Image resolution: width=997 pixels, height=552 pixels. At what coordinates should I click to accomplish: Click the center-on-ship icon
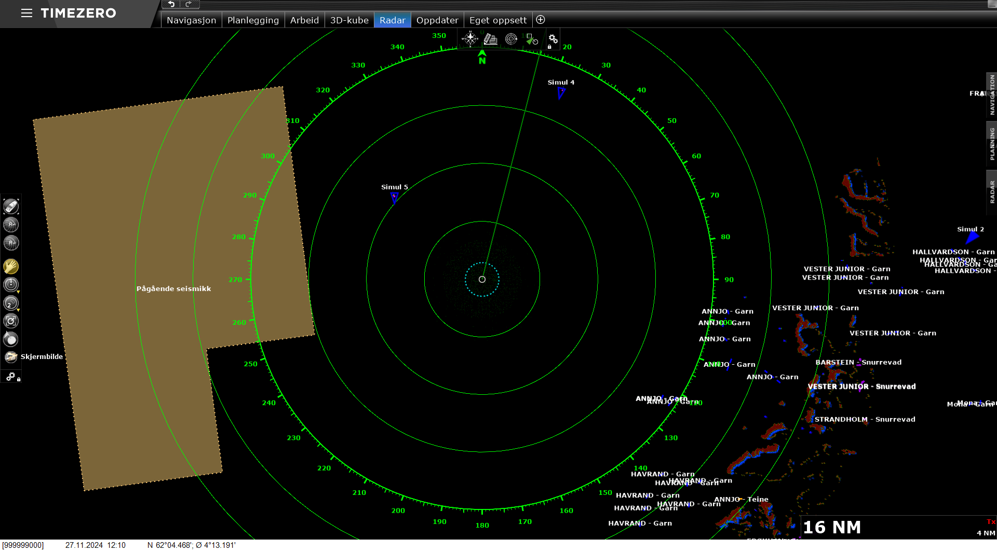11,206
